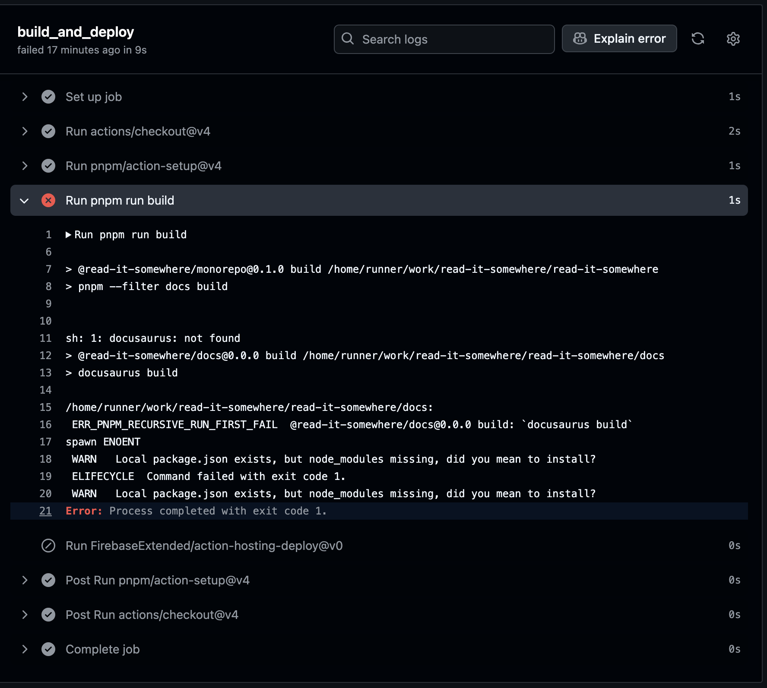Select the 'Set up job' step title
Image resolution: width=767 pixels, height=688 pixels.
point(94,97)
